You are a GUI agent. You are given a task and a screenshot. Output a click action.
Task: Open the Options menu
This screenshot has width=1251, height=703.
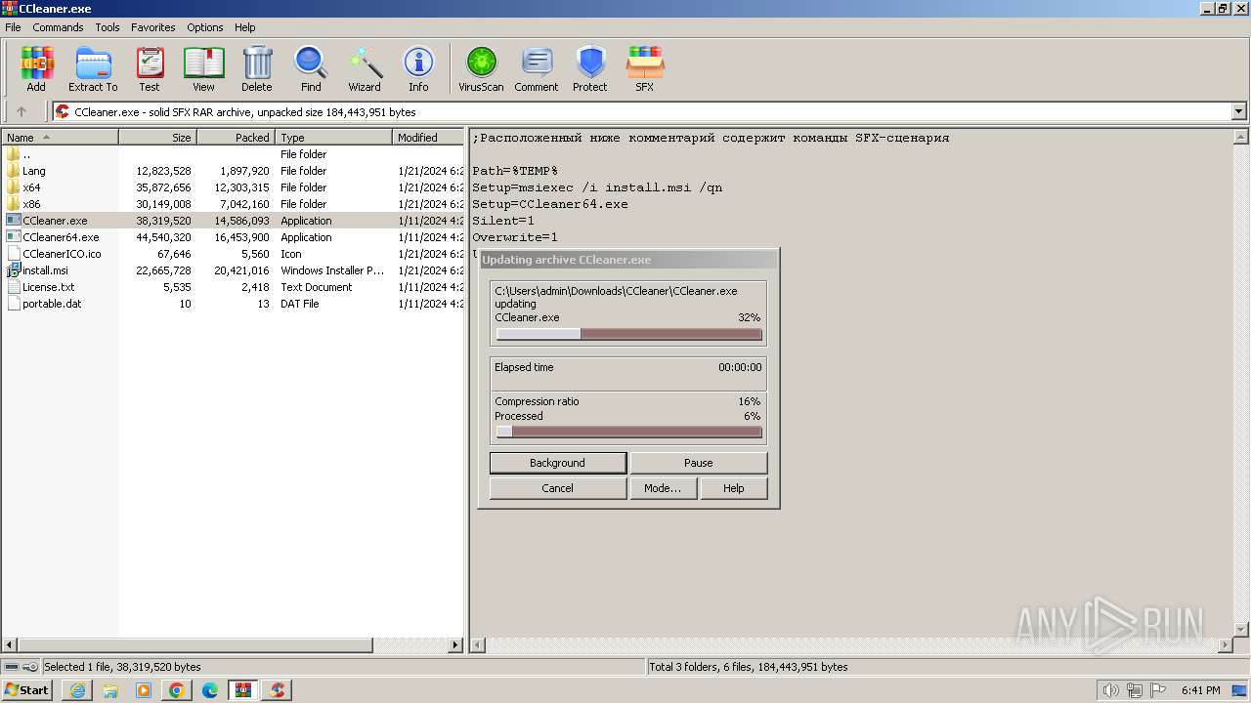pyautogui.click(x=205, y=27)
